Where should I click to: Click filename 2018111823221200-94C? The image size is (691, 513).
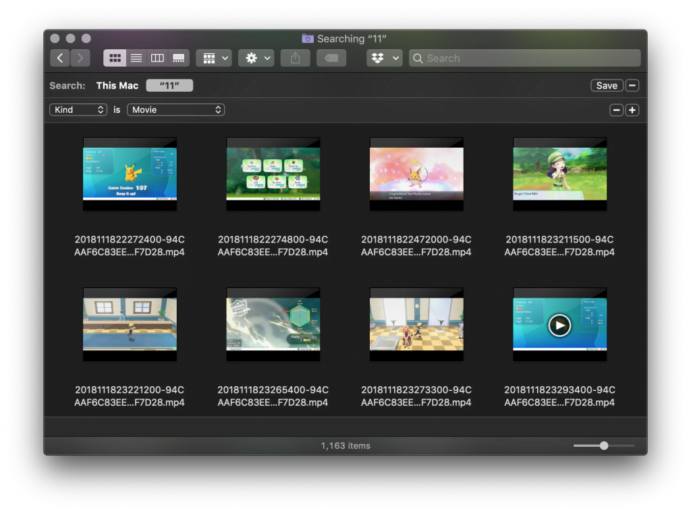click(x=130, y=396)
